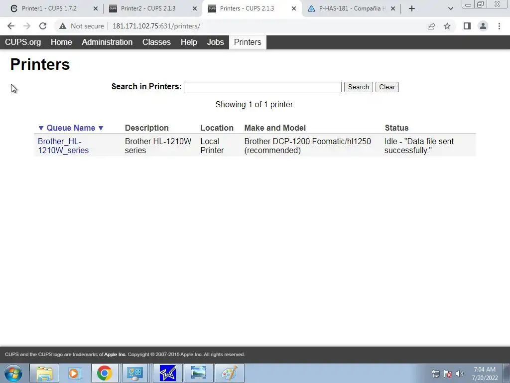Open the blue star app taskbar icon
Viewport: 510px width, 383px height.
(167, 373)
